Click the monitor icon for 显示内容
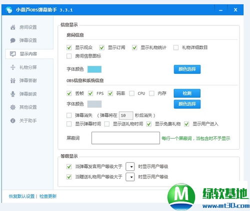This screenshot has width=250, height=211. point(13,54)
